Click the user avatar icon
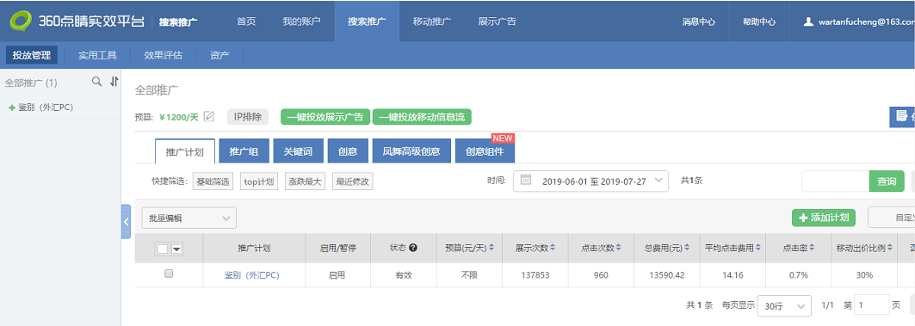The image size is (915, 326). [808, 22]
